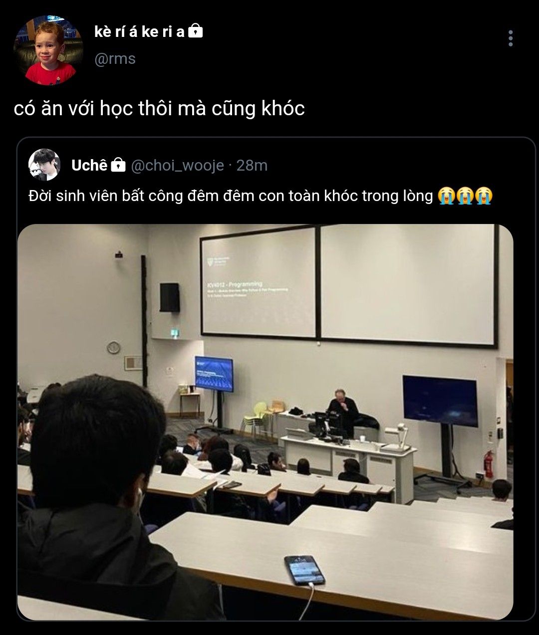The image size is (539, 635).
Task: Click the crying emojis in the quoted tweet
Action: click(x=465, y=195)
